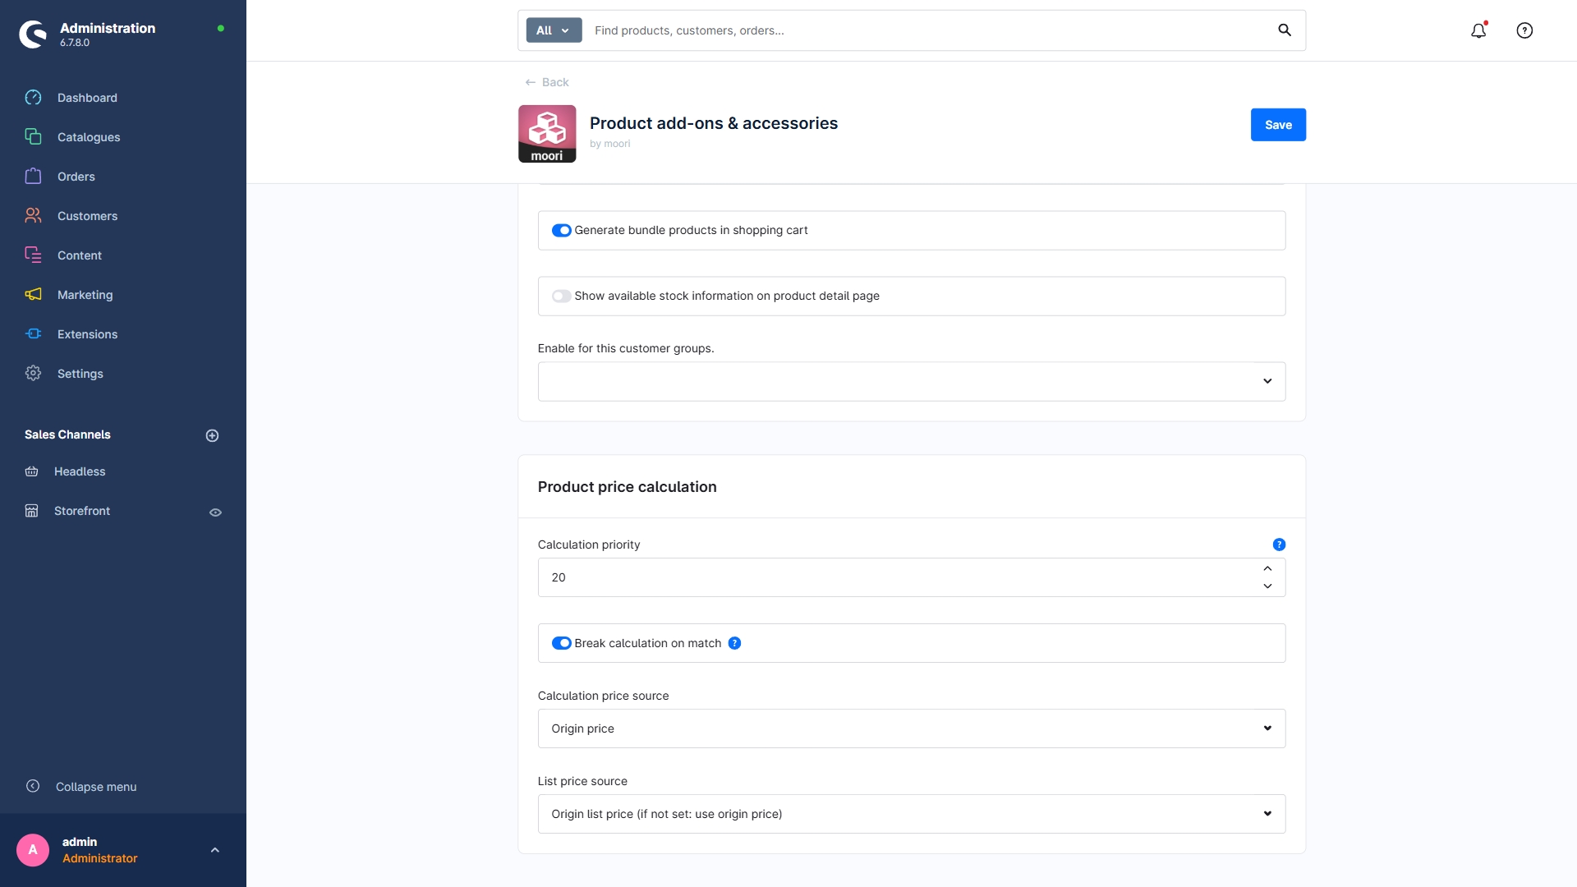Open the notifications bell
The width and height of the screenshot is (1577, 887).
coord(1478,30)
